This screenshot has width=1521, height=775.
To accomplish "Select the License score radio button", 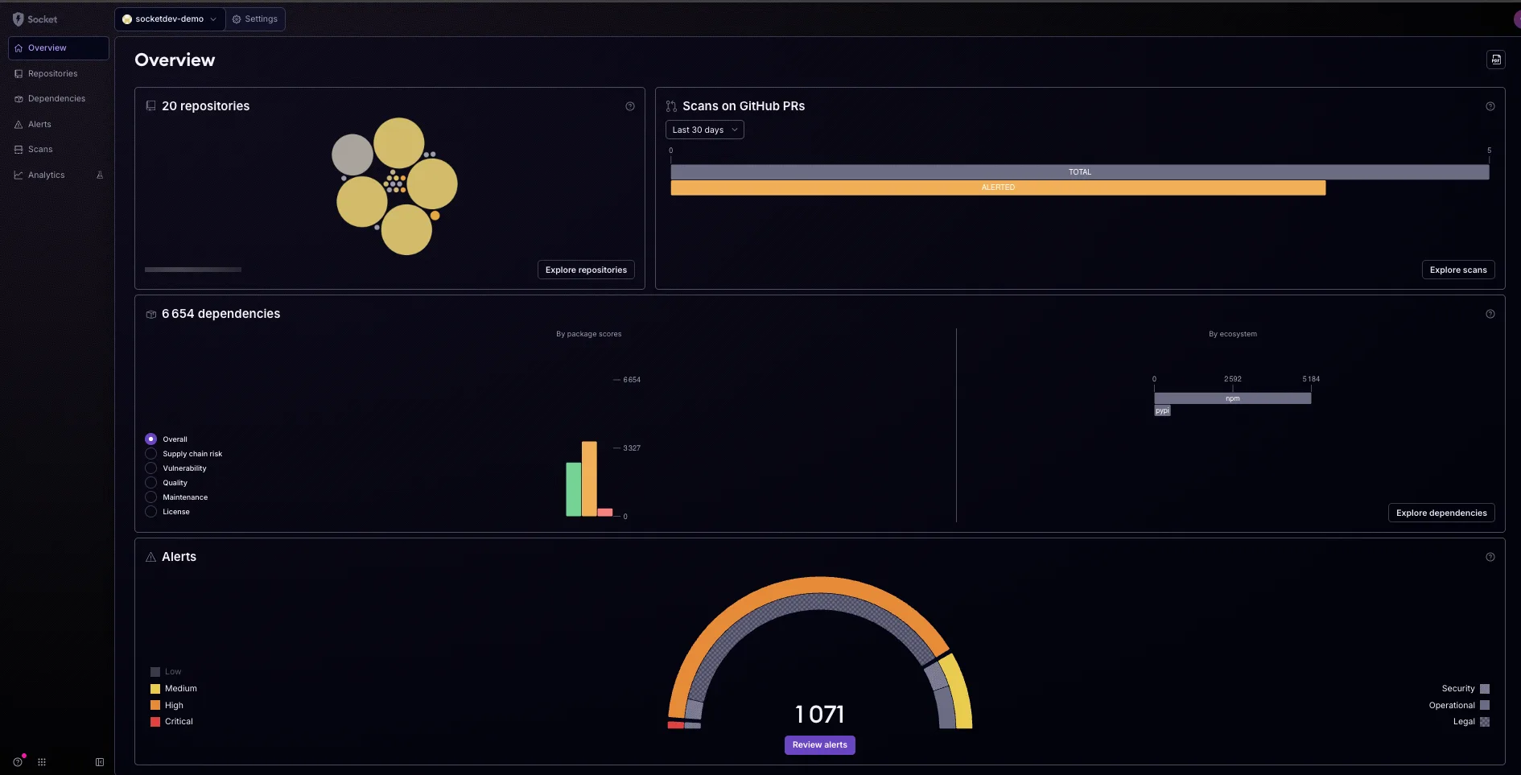I will coord(150,511).
